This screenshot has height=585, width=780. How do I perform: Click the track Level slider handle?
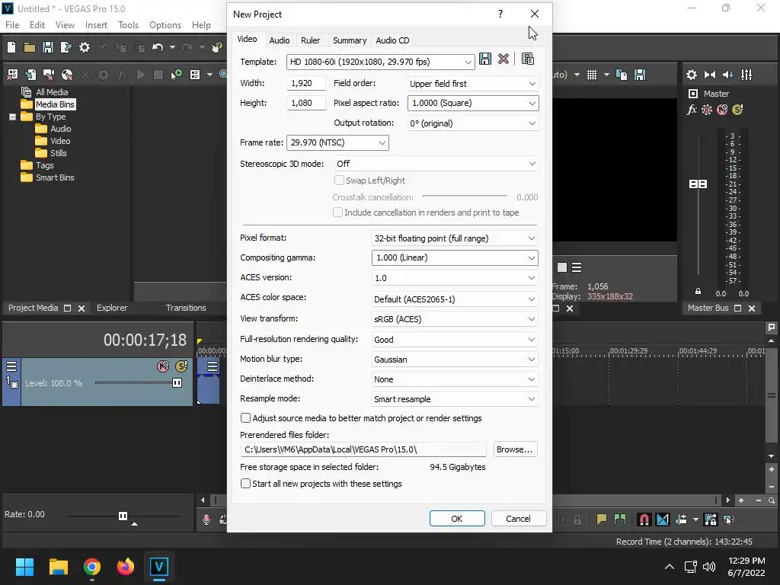(177, 383)
